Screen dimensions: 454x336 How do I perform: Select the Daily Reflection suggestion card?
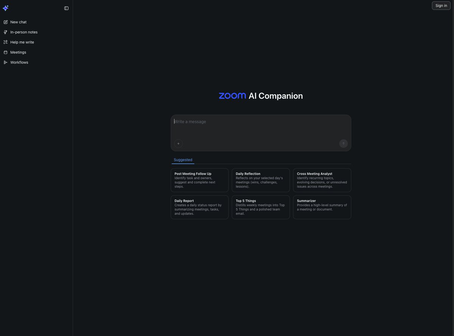[261, 180]
